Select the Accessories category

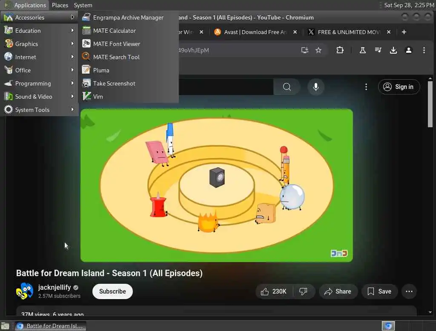[x=39, y=17]
